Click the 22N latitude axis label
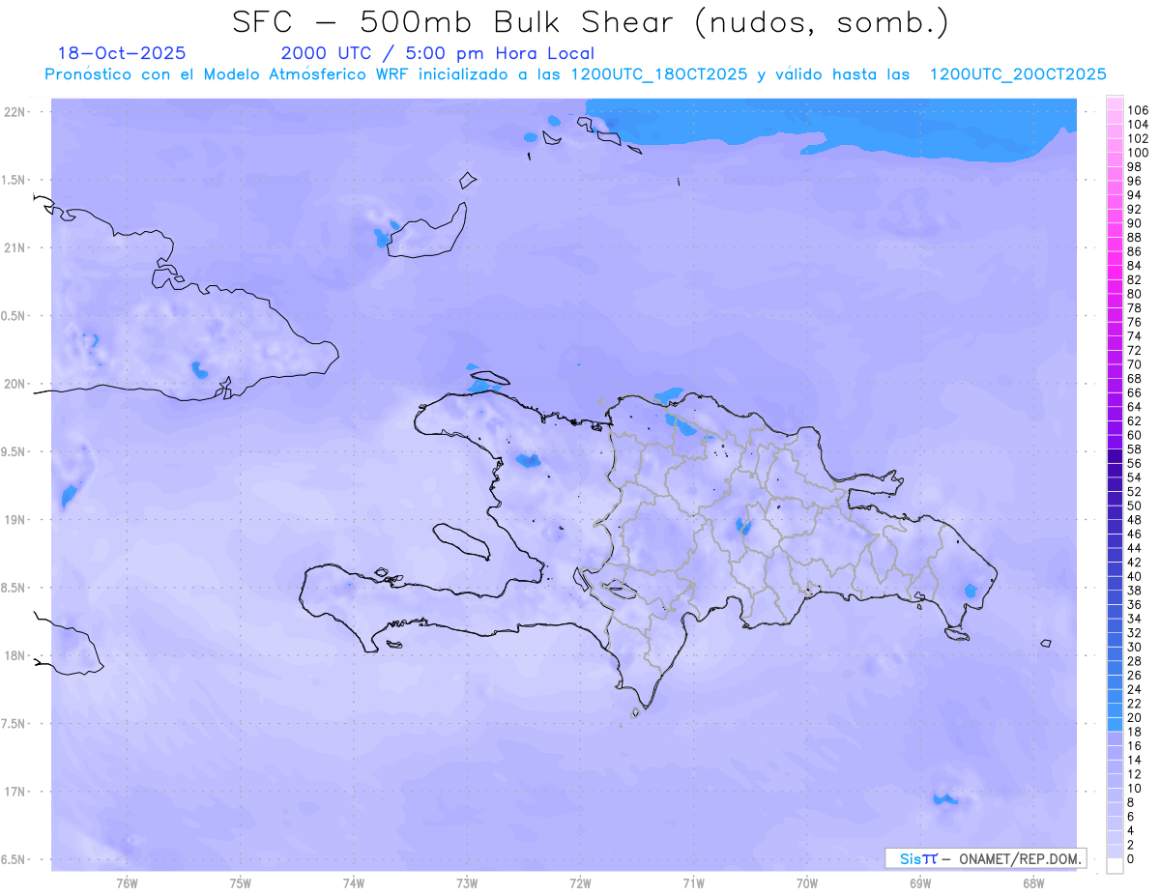Viewport: 1160px width, 896px height. [x=15, y=112]
